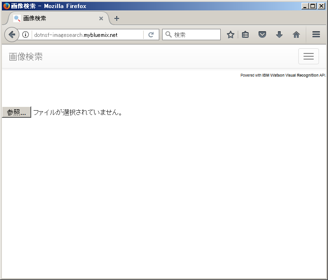Open the downloads arrow icon

(279, 35)
